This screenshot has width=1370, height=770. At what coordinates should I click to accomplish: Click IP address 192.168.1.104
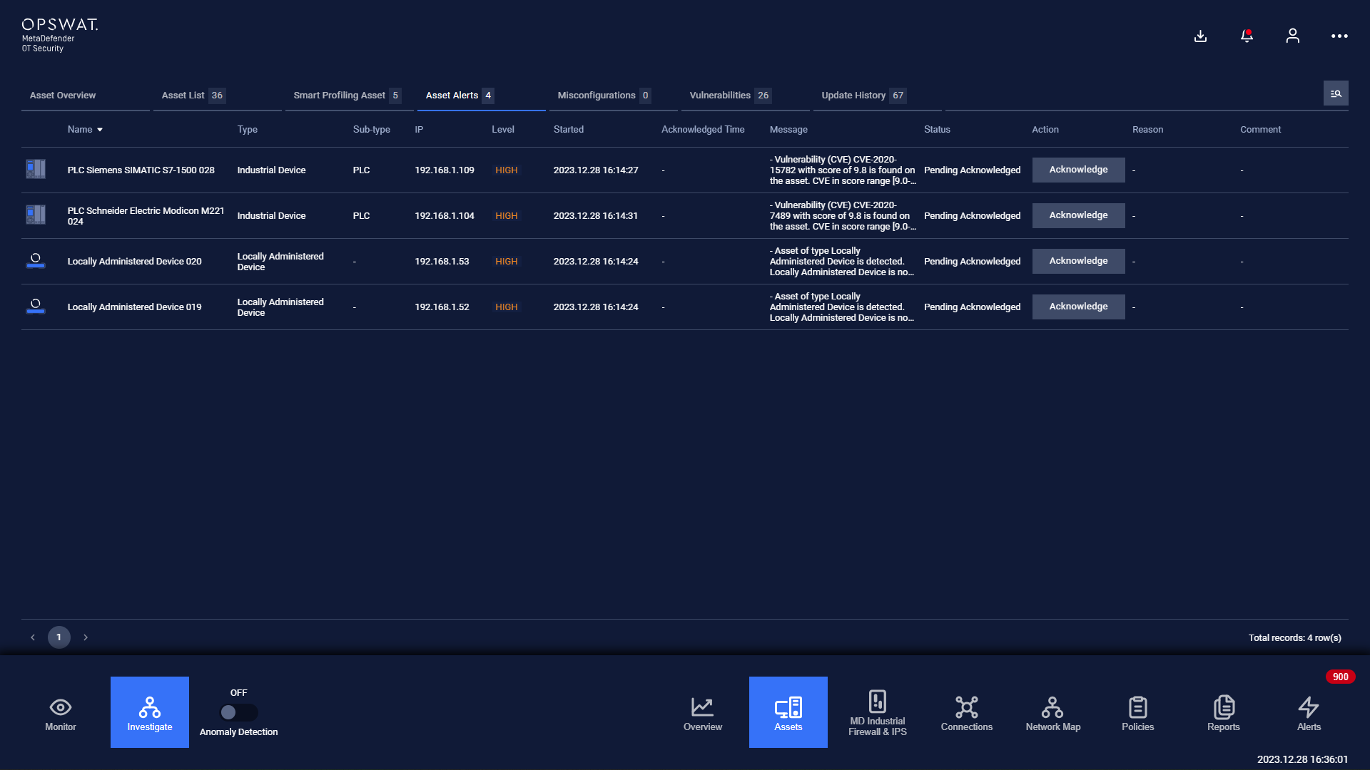click(444, 216)
